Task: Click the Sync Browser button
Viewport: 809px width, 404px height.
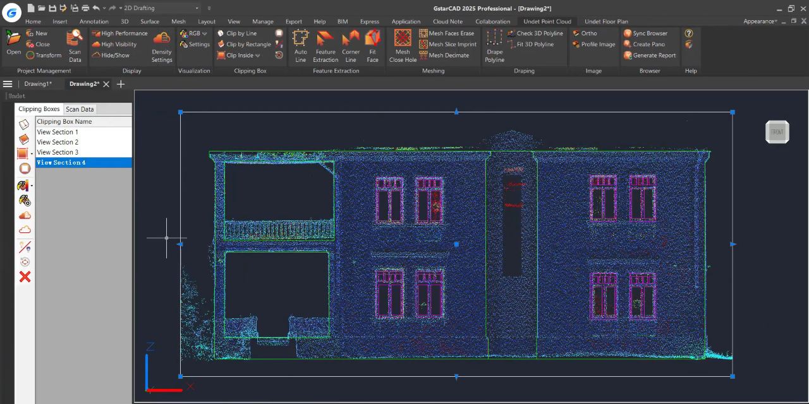Action: pyautogui.click(x=645, y=33)
